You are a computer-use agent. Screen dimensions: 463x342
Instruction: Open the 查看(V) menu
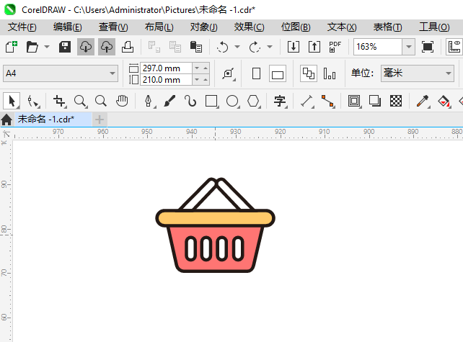coord(113,27)
